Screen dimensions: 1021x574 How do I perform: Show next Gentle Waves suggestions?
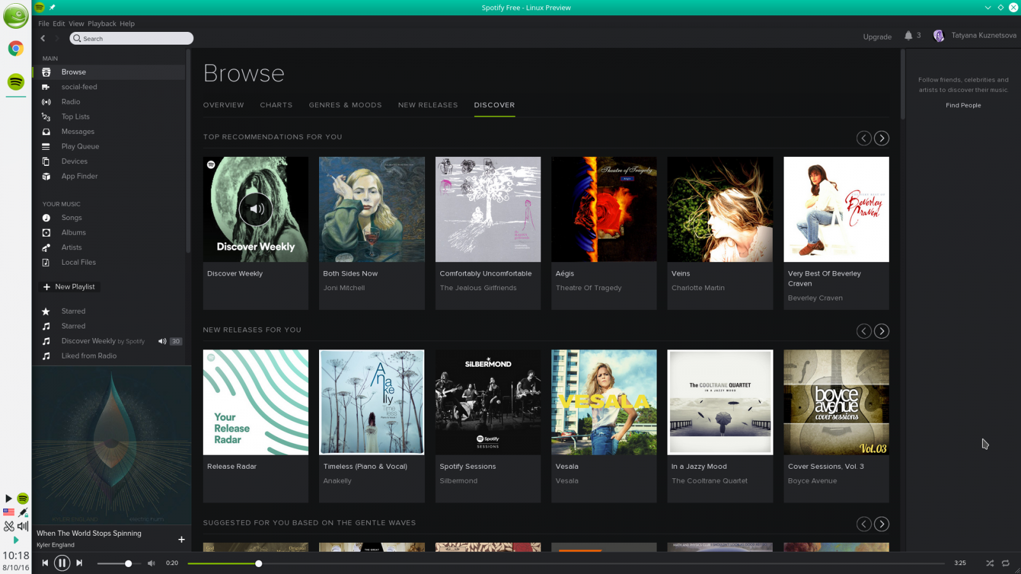pyautogui.click(x=882, y=524)
